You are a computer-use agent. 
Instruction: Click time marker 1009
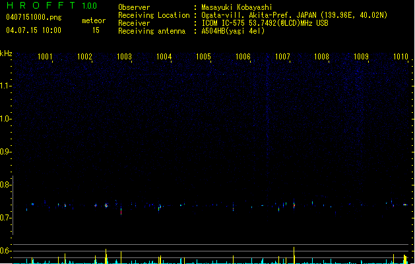[362, 57]
